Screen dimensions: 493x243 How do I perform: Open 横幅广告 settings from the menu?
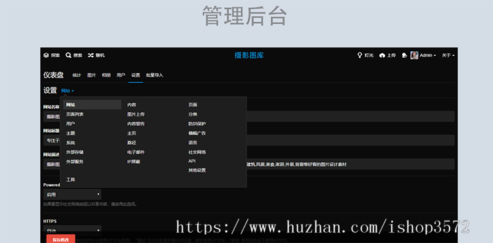197,133
